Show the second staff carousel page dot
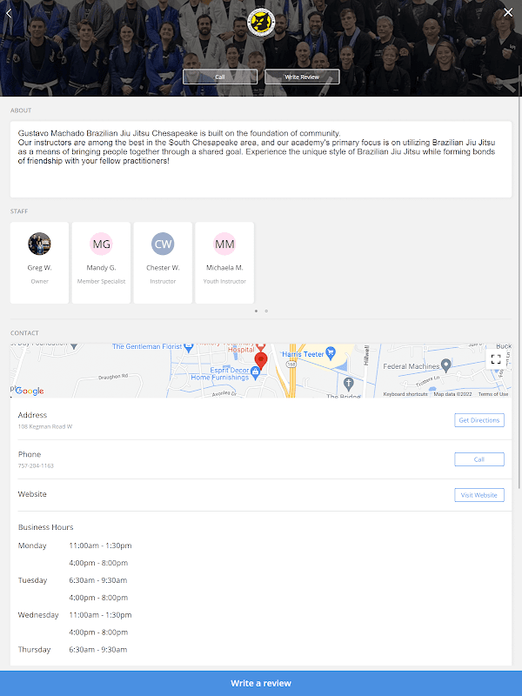Viewport: 522px width, 696px height. point(266,311)
